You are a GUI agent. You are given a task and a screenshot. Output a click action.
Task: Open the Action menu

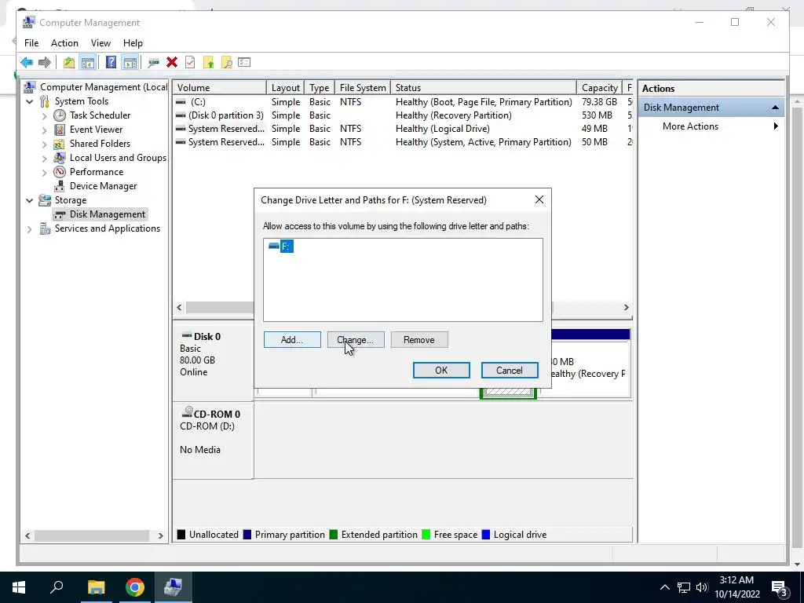tap(64, 43)
